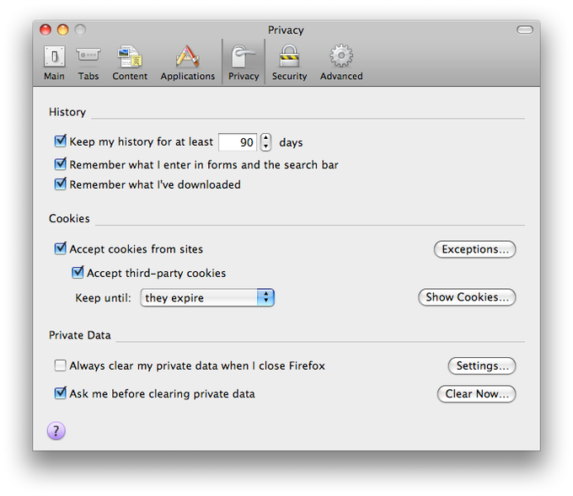Viewport: 573px width, 496px height.
Task: Click the history days number field
Action: [238, 142]
